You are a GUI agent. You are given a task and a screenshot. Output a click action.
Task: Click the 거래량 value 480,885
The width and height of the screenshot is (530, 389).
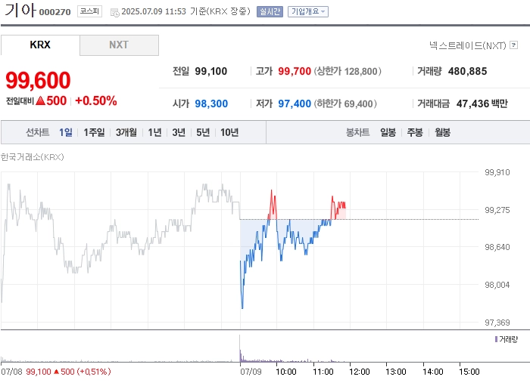(467, 71)
